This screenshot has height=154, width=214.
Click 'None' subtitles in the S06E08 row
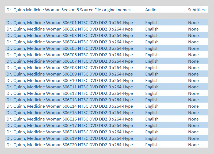pyautogui.click(x=193, y=67)
